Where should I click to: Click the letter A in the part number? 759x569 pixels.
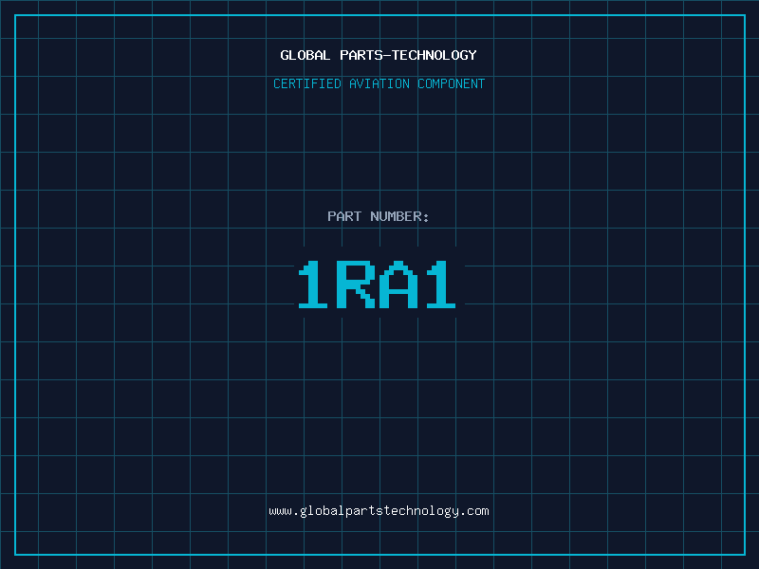click(x=399, y=284)
